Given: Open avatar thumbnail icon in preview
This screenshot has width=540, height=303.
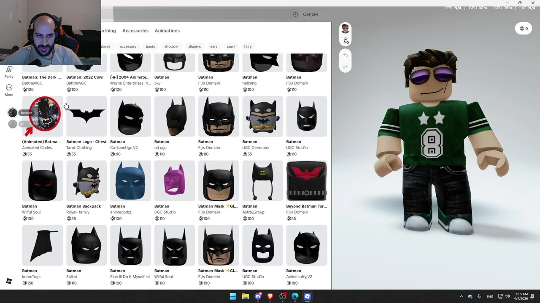Looking at the screenshot, I should tap(346, 29).
